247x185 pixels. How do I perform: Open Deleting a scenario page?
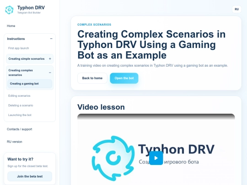21,105
